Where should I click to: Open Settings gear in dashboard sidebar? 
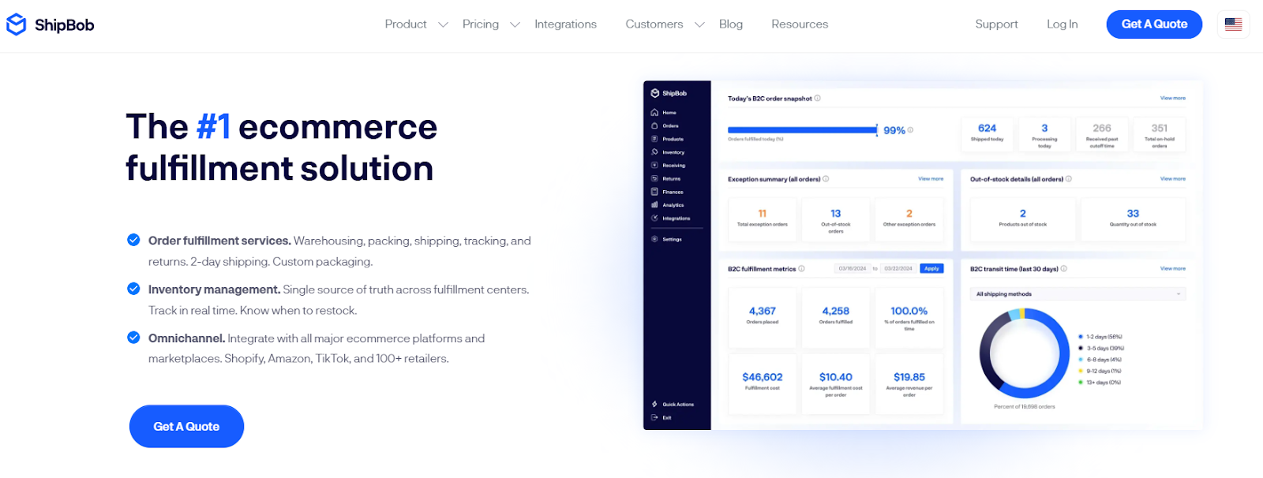click(x=655, y=239)
